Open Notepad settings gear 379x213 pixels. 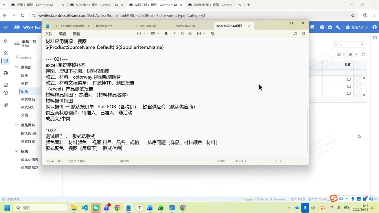tap(303, 34)
